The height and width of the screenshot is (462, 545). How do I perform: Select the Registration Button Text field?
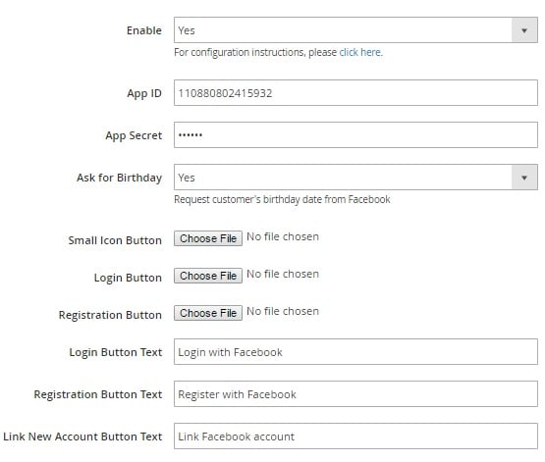[x=355, y=394]
